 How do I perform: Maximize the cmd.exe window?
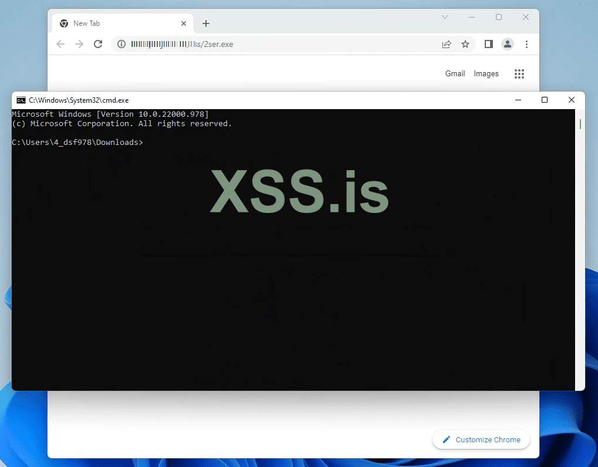(545, 100)
